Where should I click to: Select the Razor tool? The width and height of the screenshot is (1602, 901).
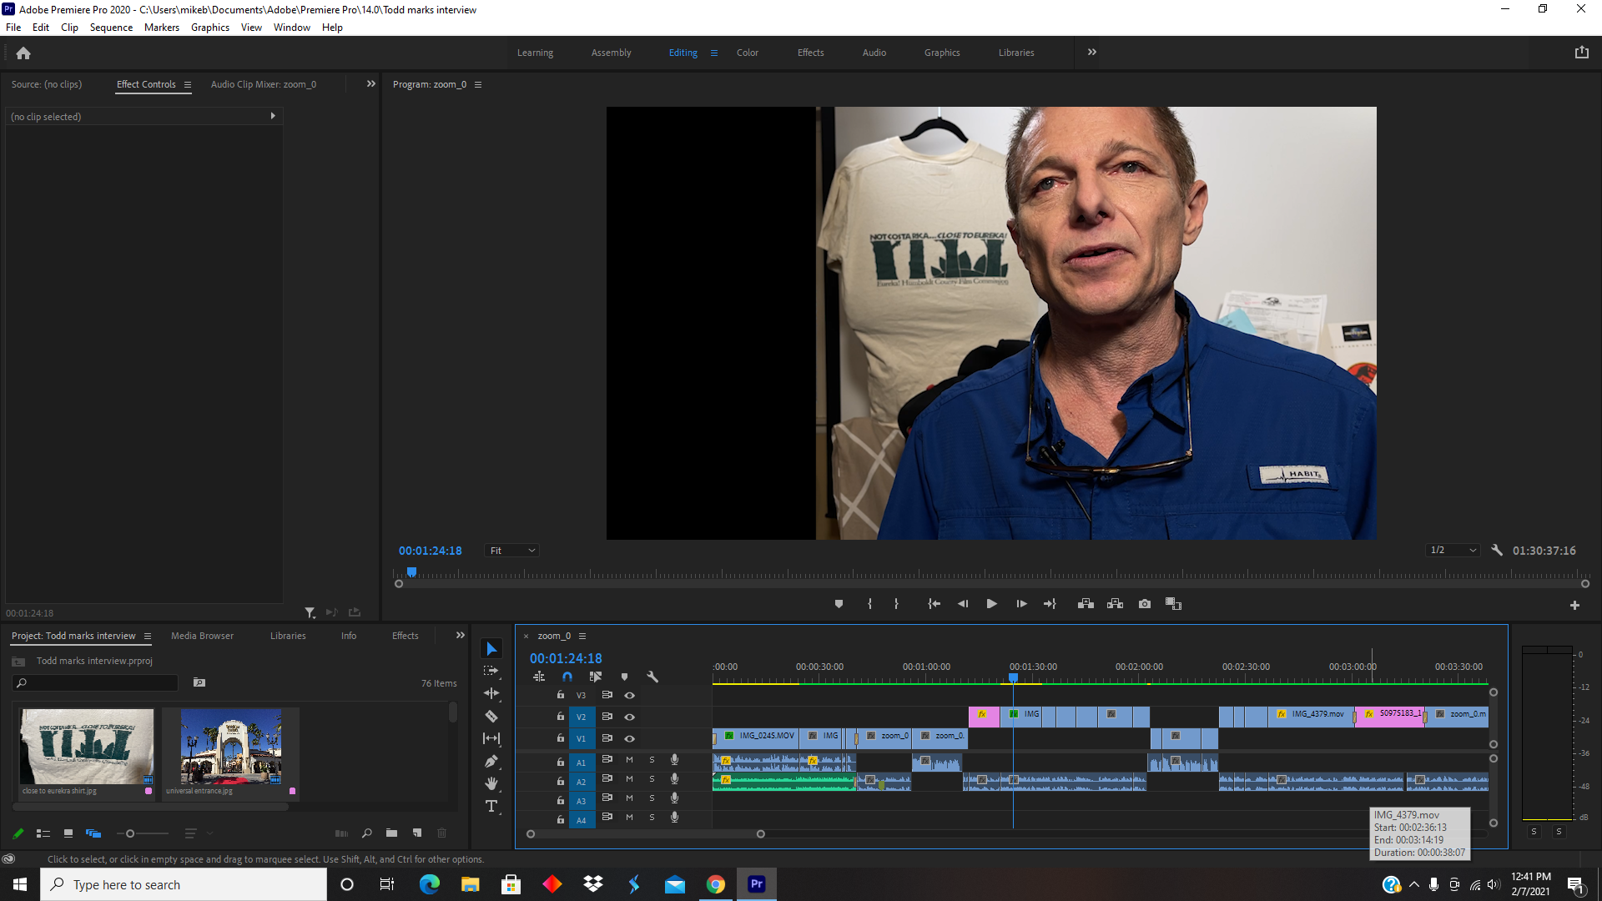coord(491,716)
